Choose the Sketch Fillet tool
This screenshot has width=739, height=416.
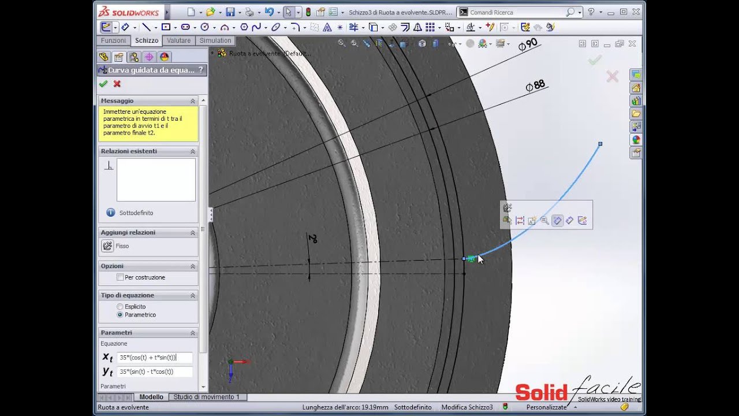pos(295,27)
